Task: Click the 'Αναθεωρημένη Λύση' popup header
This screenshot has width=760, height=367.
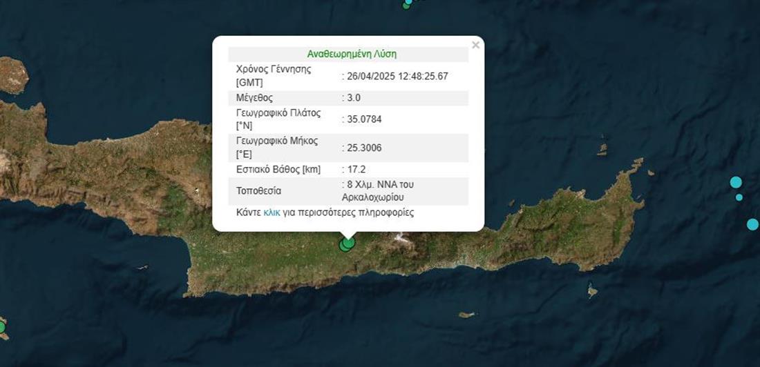Action: pyautogui.click(x=352, y=54)
